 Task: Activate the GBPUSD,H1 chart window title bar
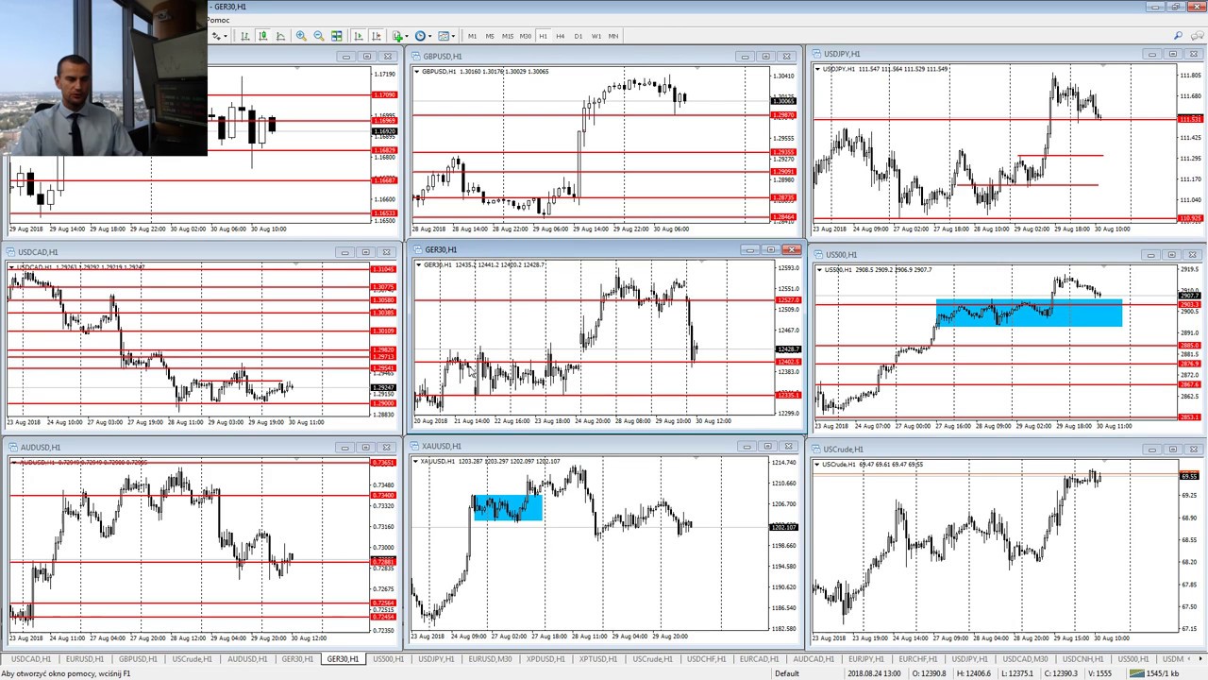coord(604,56)
